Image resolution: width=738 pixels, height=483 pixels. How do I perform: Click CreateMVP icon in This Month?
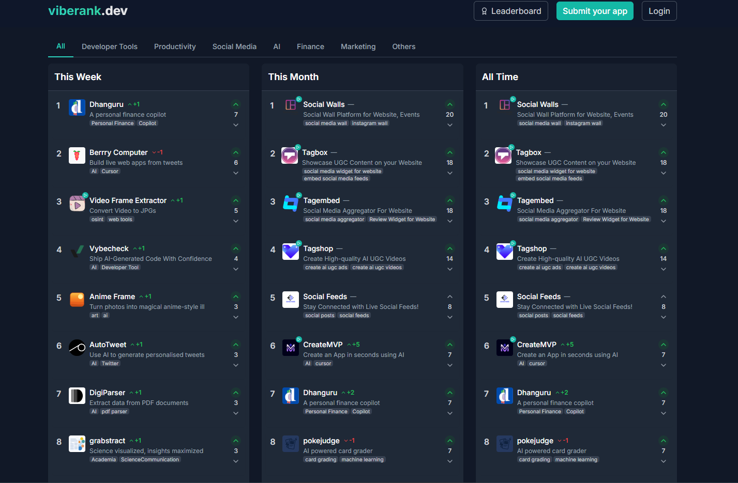291,348
